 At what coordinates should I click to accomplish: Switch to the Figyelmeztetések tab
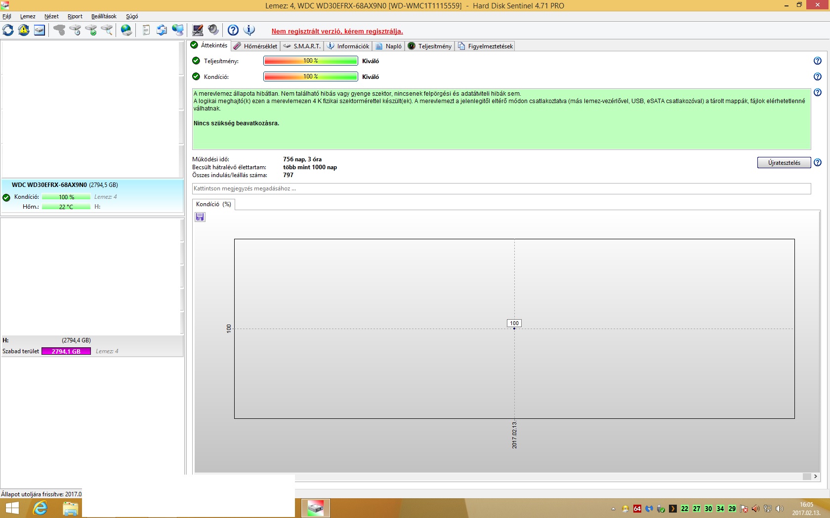[x=485, y=46]
